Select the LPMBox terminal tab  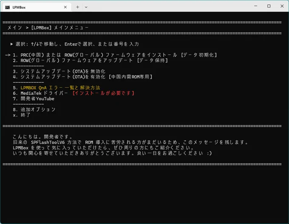(36, 7)
